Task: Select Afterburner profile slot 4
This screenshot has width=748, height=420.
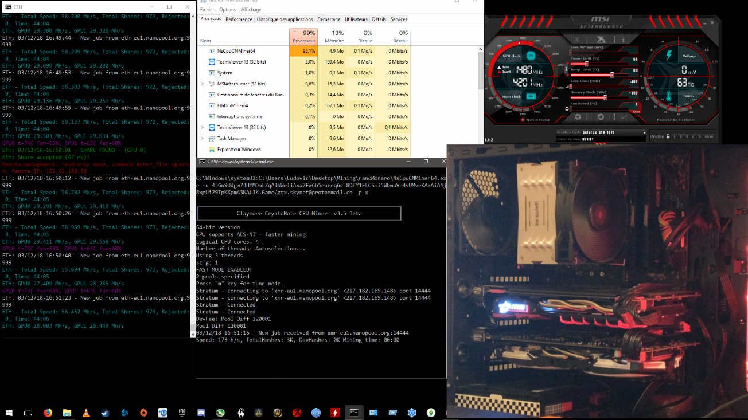Action: pos(693,136)
